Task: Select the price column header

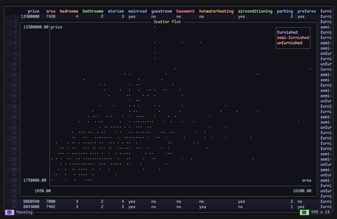Action: pyautogui.click(x=33, y=11)
